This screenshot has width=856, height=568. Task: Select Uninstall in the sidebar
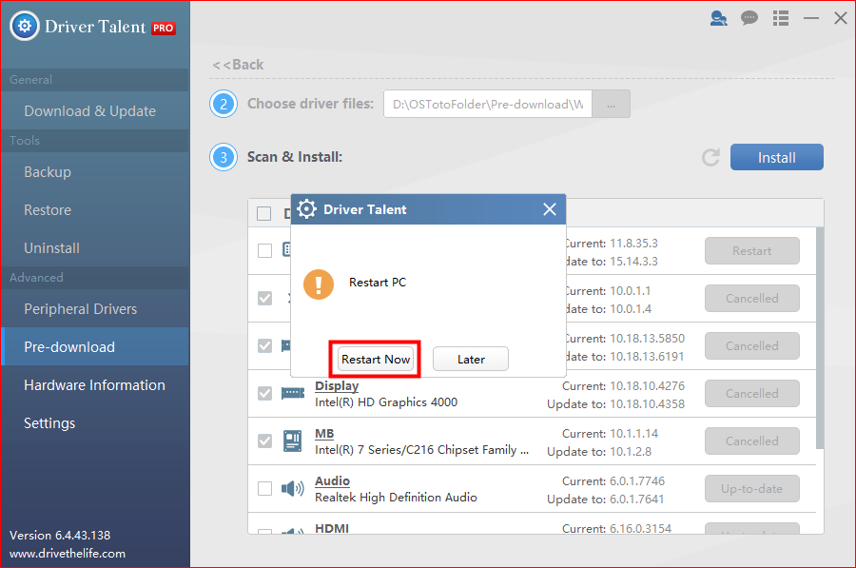tap(95, 248)
